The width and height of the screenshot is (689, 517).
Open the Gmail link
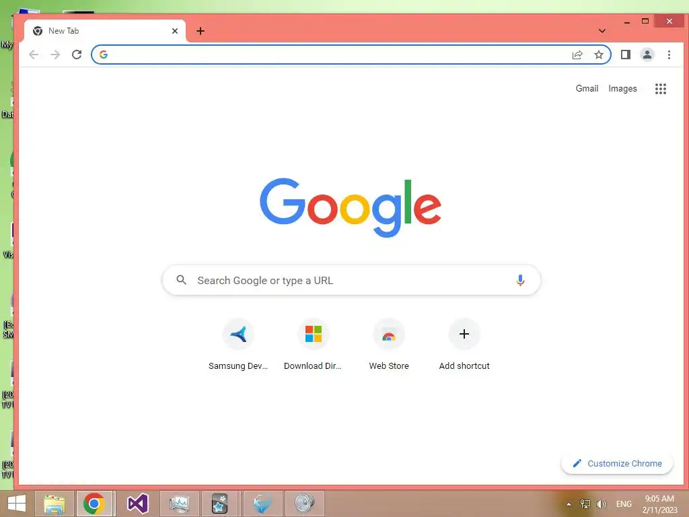coord(587,88)
